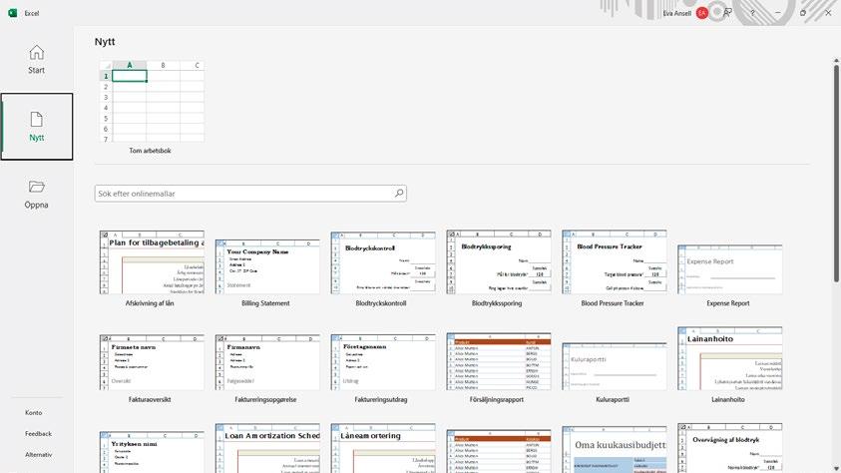841x473 pixels.
Task: Select the Expense Report template
Action: (730, 269)
